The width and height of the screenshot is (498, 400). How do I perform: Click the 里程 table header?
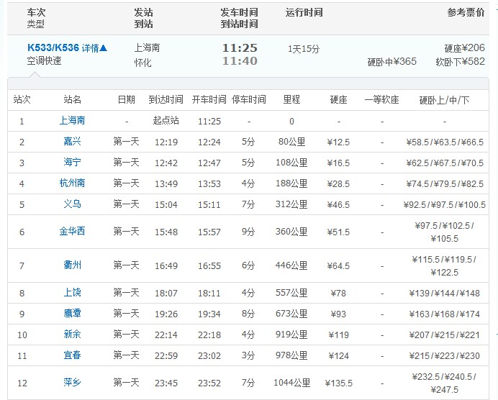coord(291,100)
